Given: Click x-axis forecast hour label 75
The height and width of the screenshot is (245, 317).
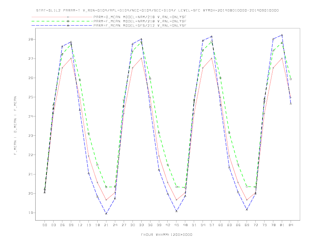Looking at the screenshot, I should pyautogui.click(x=265, y=225).
